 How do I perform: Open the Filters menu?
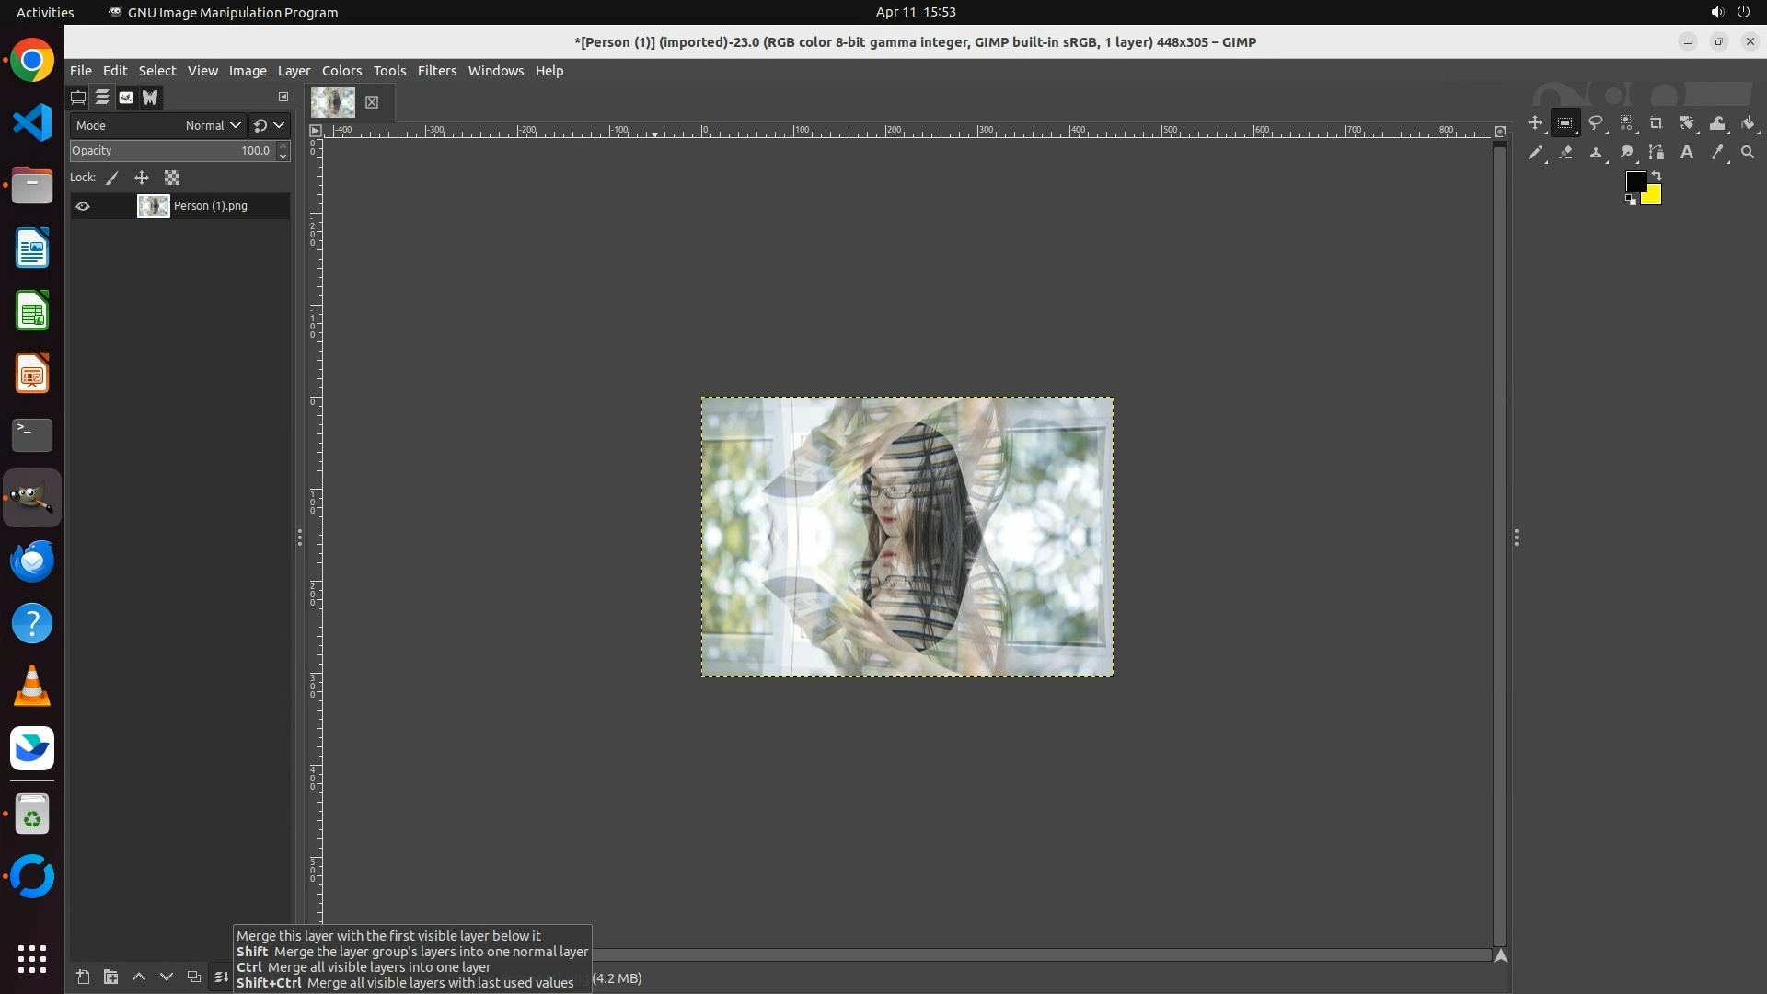(x=436, y=71)
